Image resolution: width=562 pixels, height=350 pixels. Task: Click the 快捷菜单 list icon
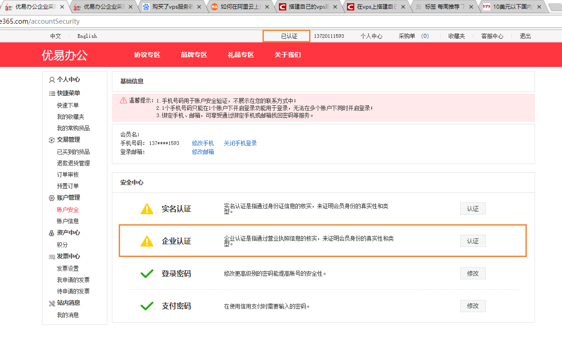pos(52,93)
